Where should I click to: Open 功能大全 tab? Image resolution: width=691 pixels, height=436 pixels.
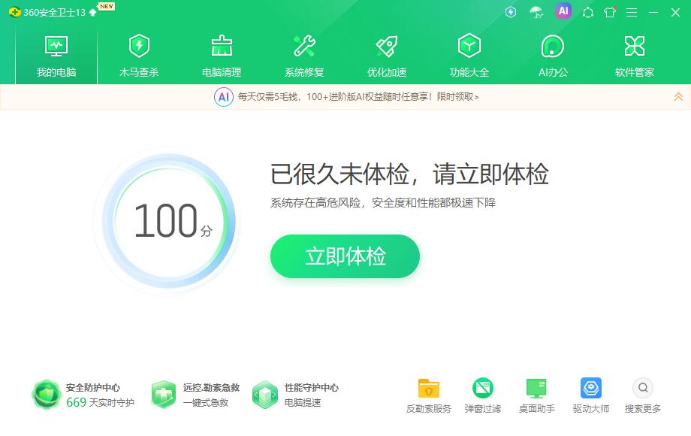point(469,56)
